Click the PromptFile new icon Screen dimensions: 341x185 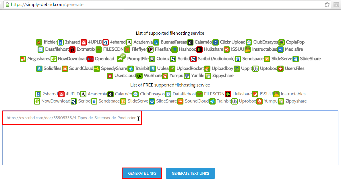121,58
